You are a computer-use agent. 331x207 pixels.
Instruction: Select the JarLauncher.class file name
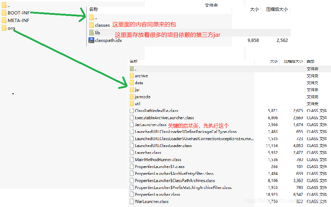(x=151, y=125)
